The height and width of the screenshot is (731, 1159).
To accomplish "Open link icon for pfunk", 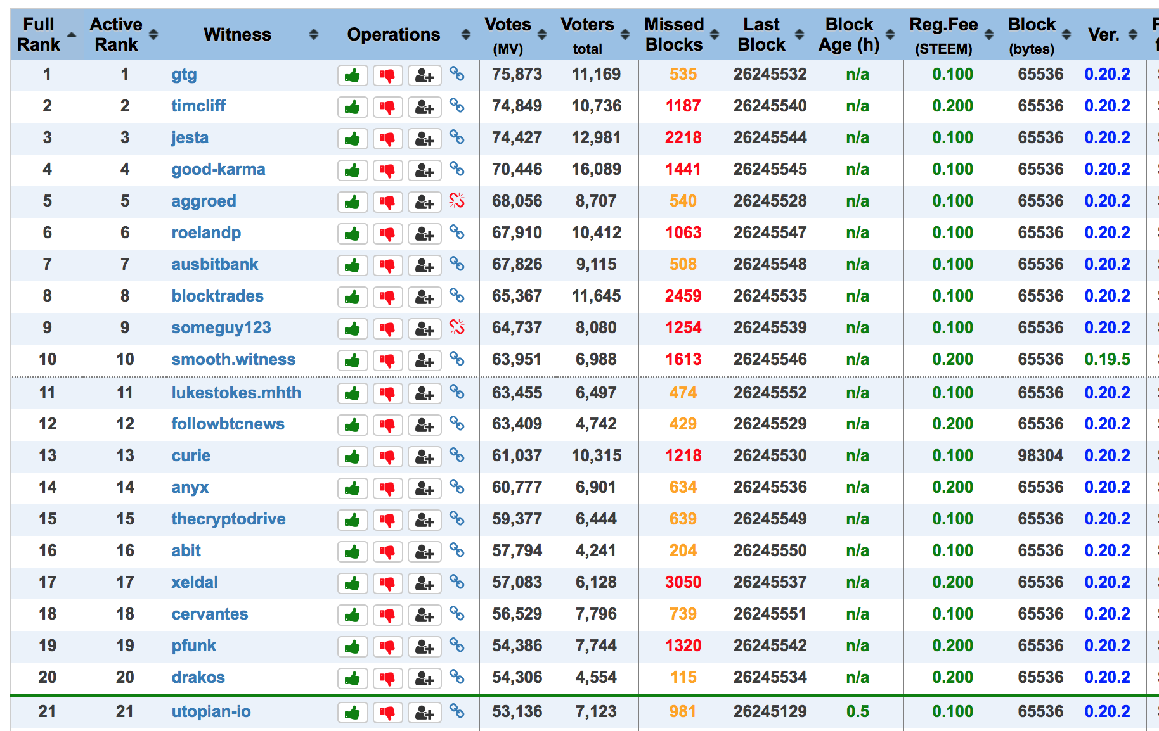I will pos(457,645).
